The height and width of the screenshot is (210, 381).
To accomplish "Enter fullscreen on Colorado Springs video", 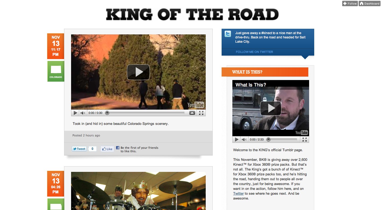I will click(x=201, y=113).
